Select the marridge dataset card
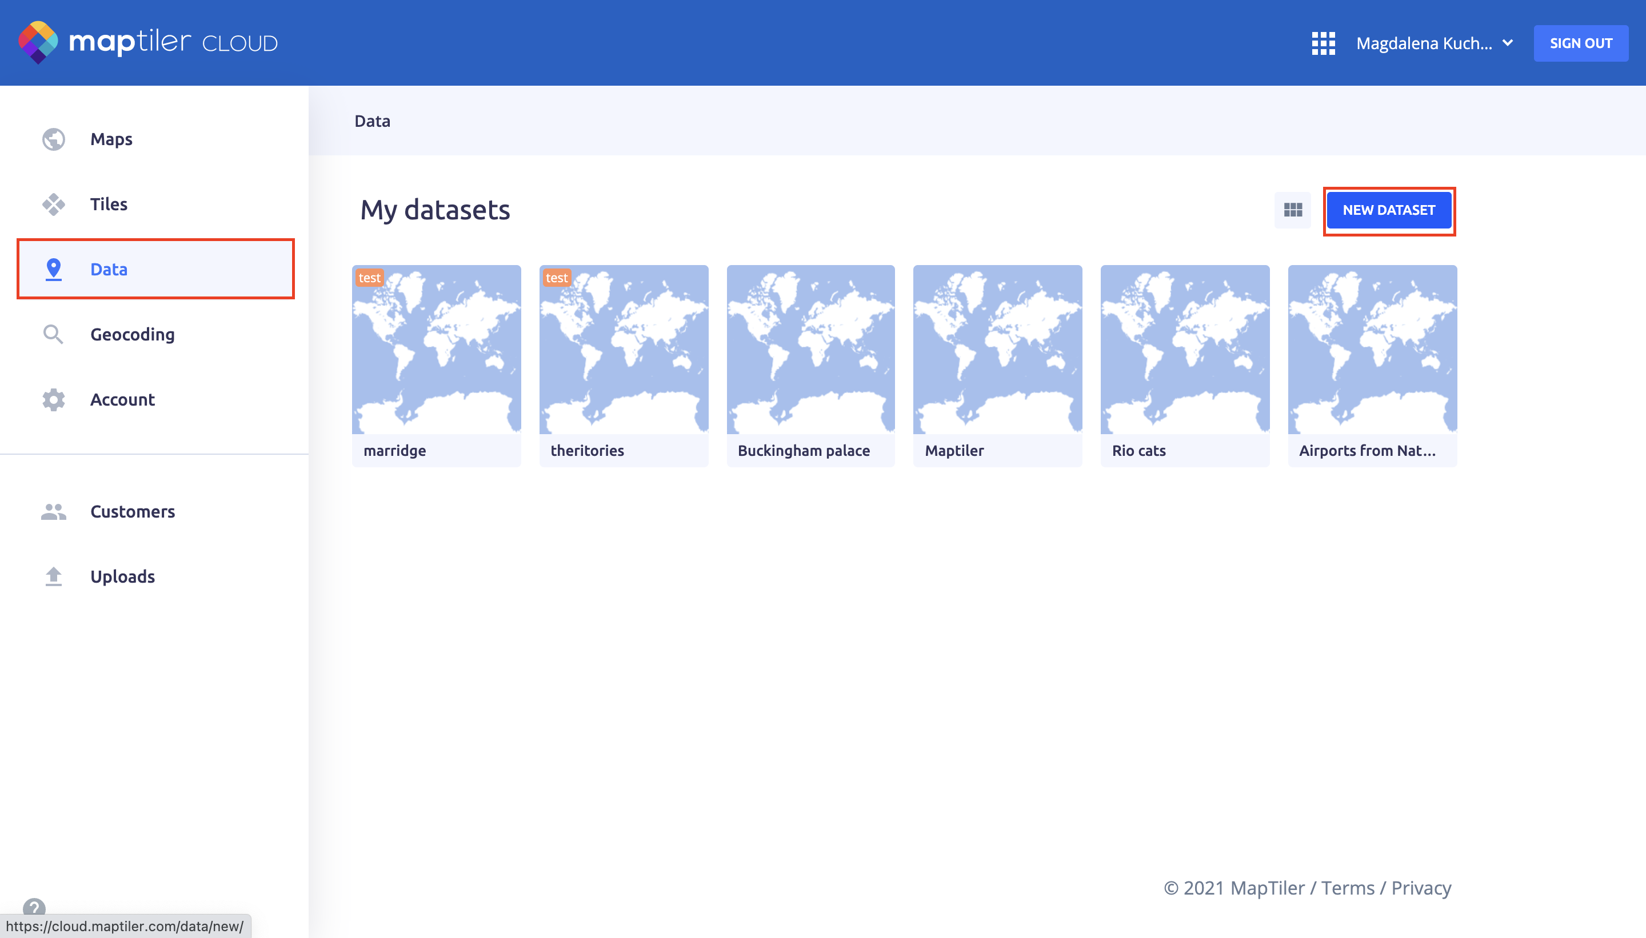 click(x=436, y=365)
